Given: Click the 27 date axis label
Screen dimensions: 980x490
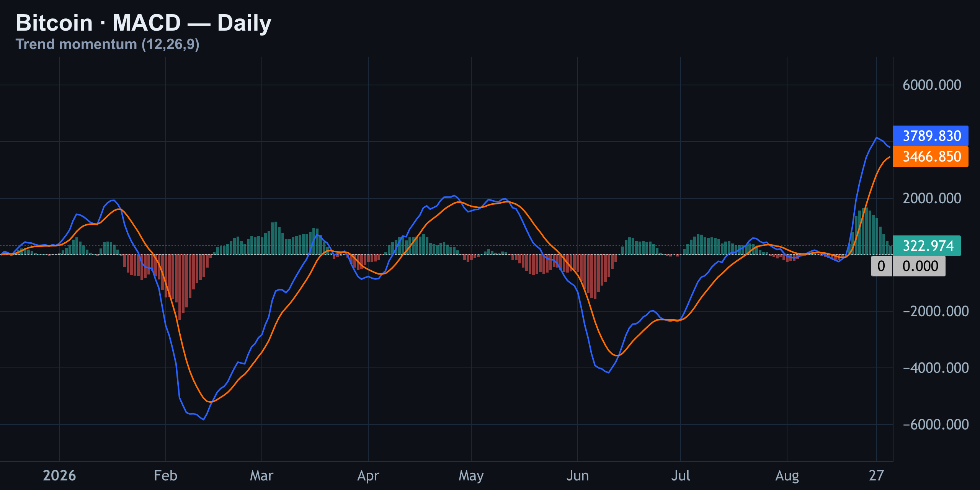Looking at the screenshot, I should point(877,475).
